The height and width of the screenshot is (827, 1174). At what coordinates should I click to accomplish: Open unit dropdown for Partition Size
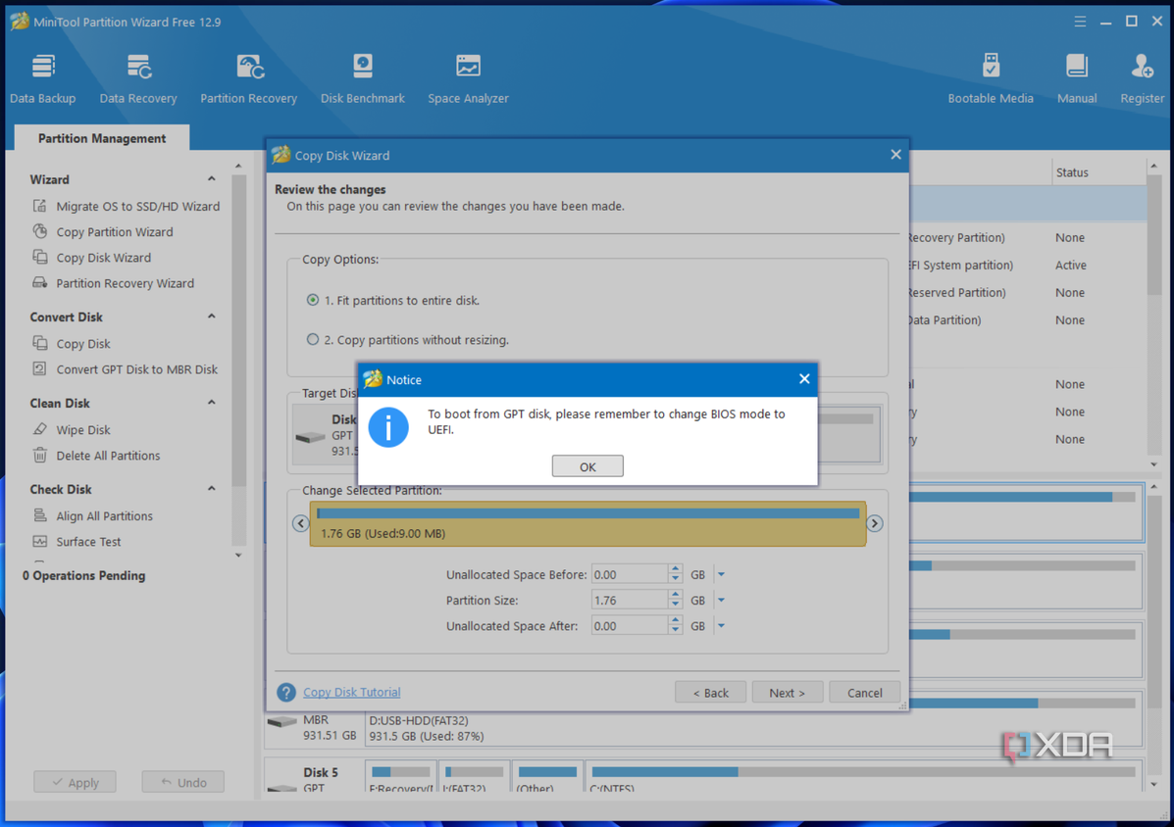pos(721,600)
